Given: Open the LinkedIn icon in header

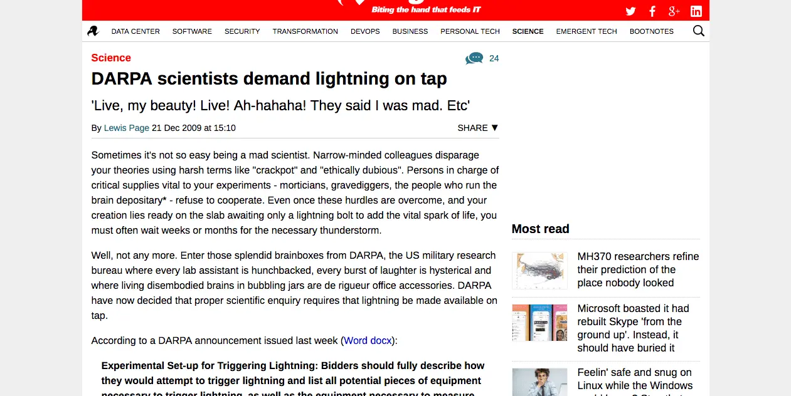Looking at the screenshot, I should coord(696,11).
